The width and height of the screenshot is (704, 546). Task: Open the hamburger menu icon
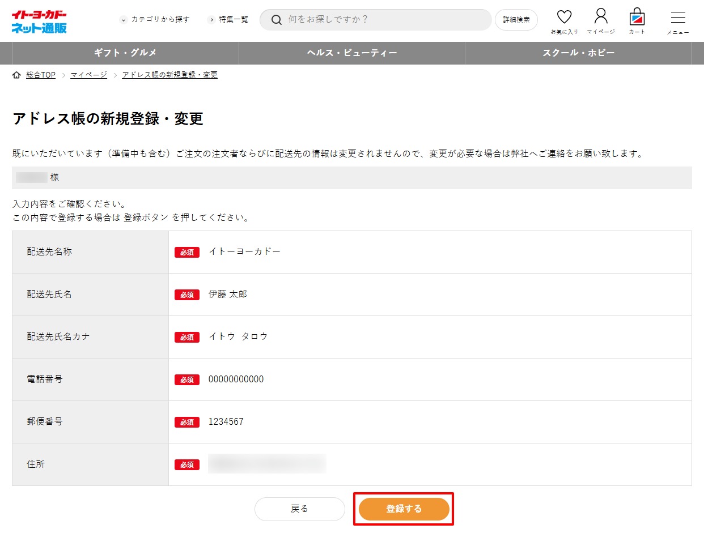point(678,18)
